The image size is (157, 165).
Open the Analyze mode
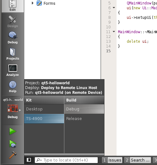point(13,70)
